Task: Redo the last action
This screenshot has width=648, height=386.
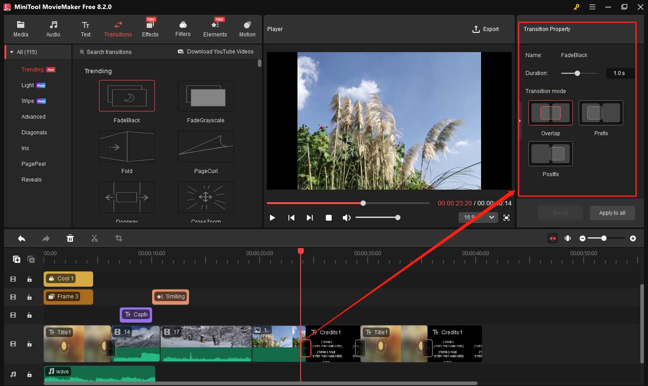Action: [46, 239]
